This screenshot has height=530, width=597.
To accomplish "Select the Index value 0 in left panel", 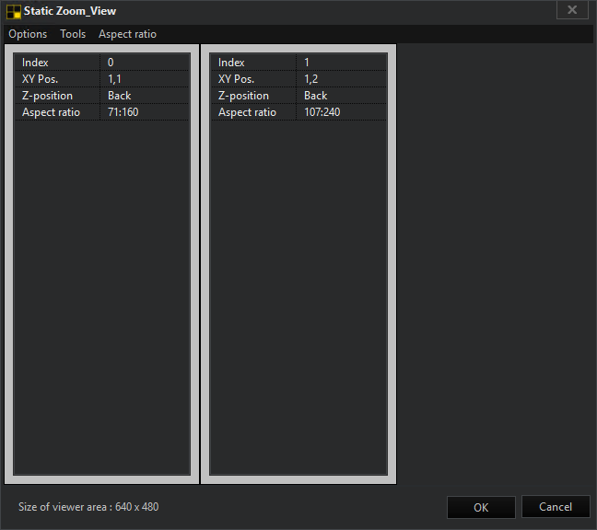I will pos(143,63).
